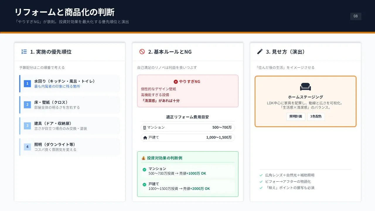The image size is (375, 211).
Task: Click checkmark next to 広角レンズ＋自然光＋補助照明
Action: 261,175
